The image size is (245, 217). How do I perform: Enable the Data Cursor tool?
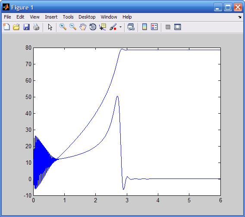click(103, 27)
